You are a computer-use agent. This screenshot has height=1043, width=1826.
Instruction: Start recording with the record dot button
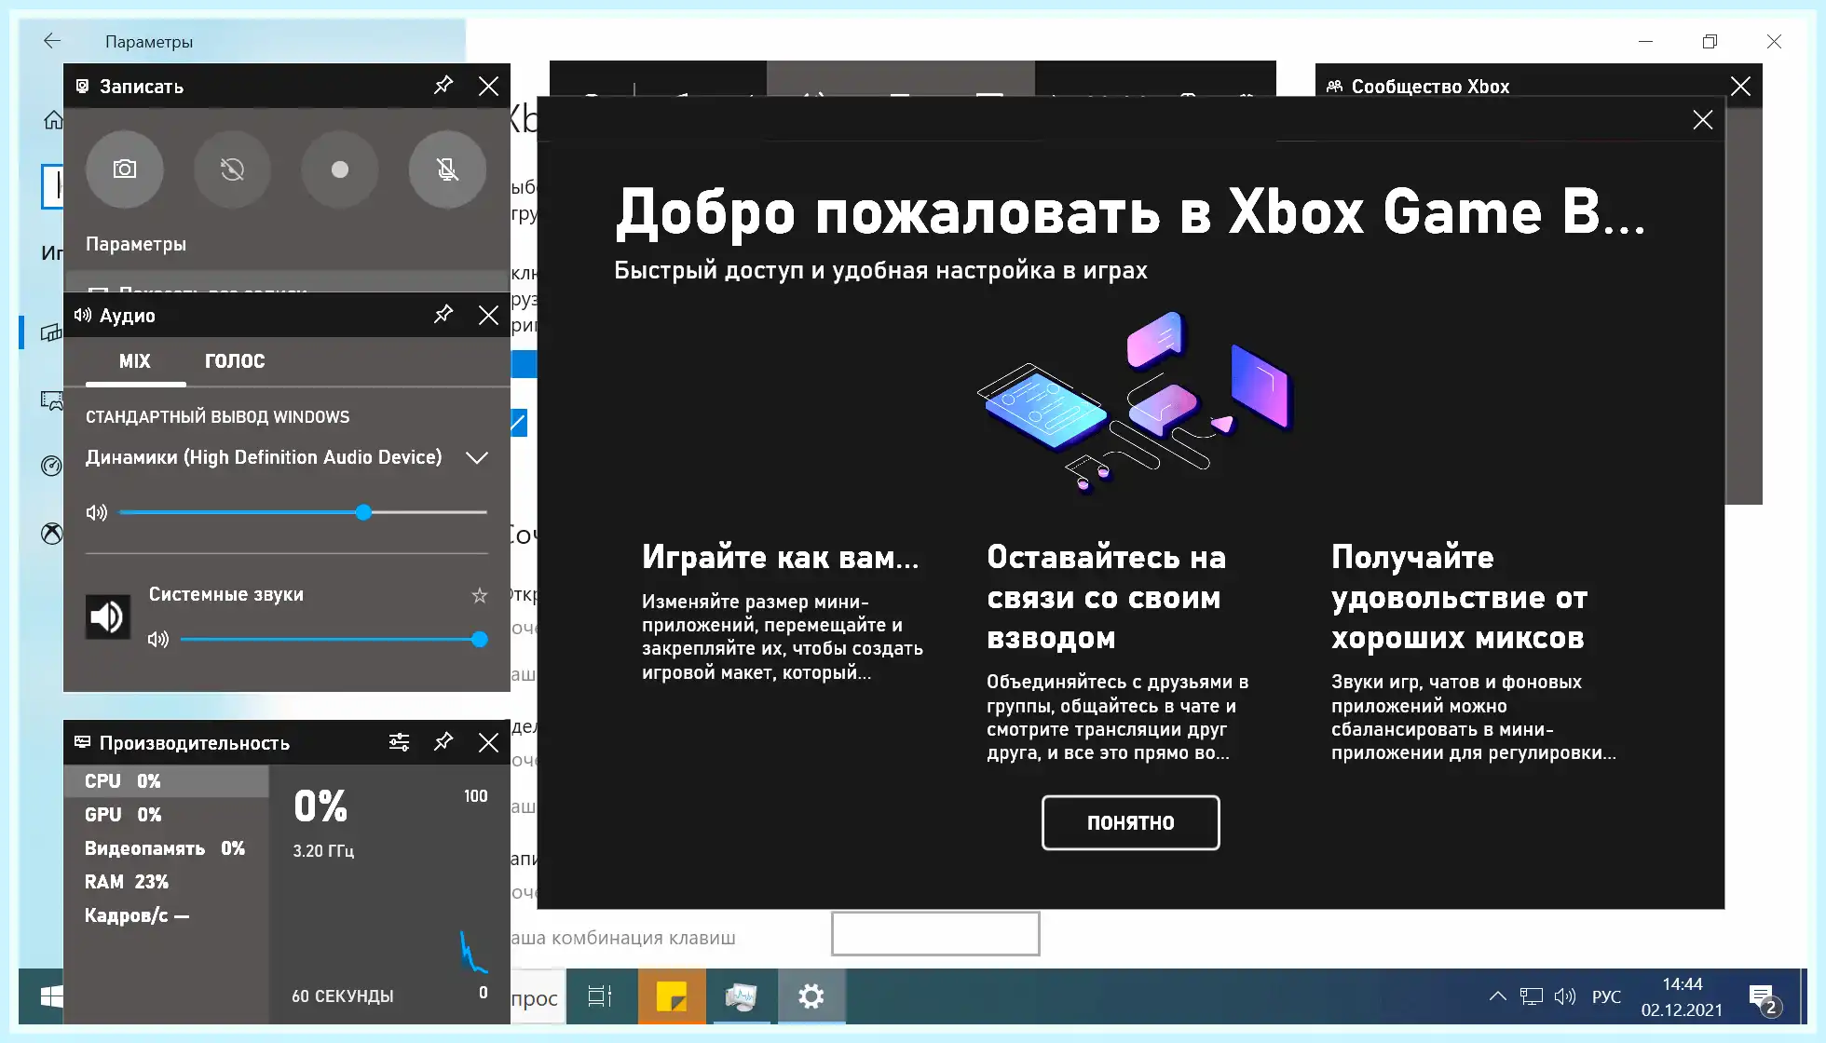(x=340, y=169)
